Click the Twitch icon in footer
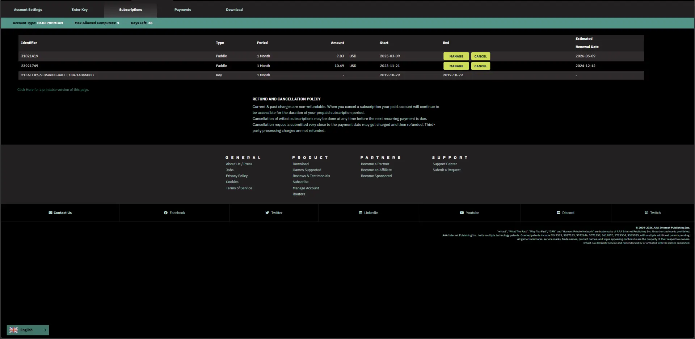 pyautogui.click(x=646, y=213)
